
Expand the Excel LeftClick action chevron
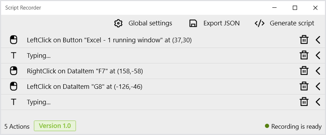click(318, 40)
